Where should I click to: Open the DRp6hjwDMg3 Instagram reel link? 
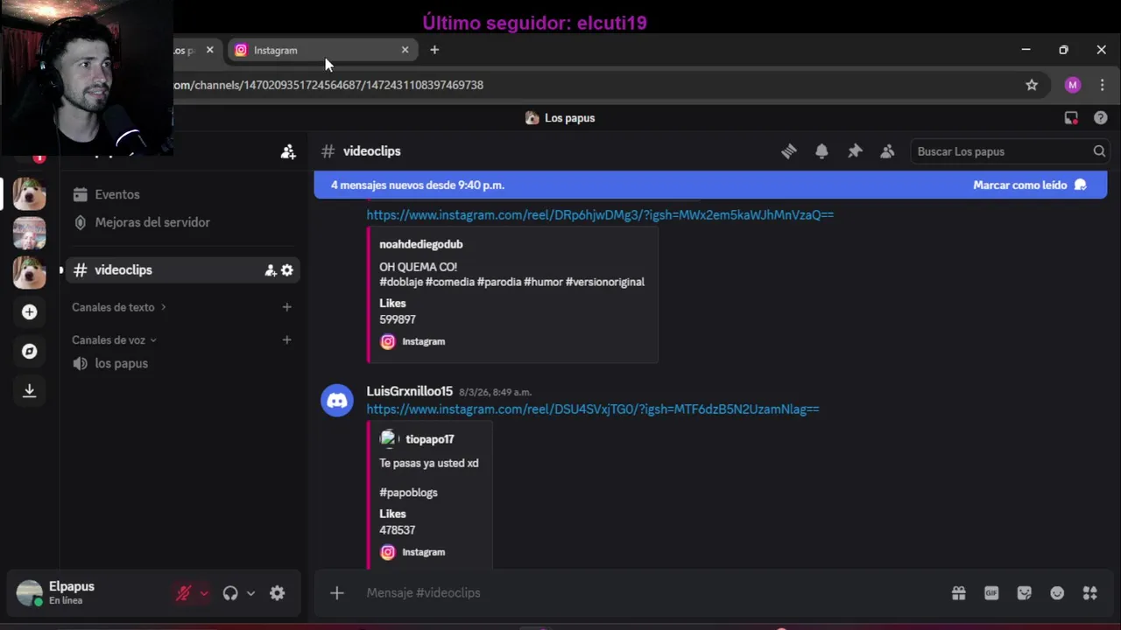[600, 214]
